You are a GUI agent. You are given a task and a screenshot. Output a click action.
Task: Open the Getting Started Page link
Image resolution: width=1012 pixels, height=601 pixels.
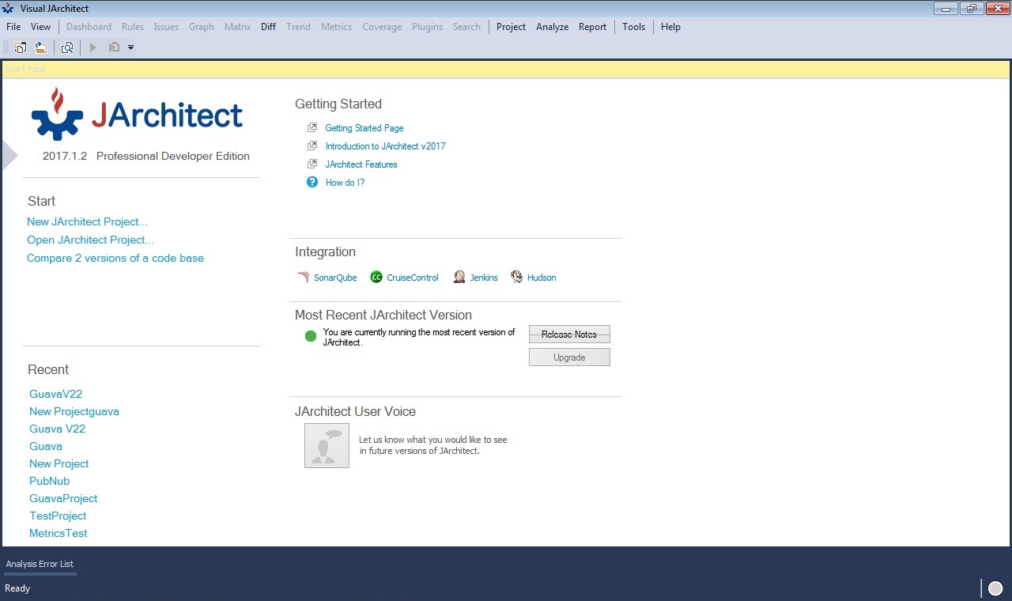click(x=364, y=128)
